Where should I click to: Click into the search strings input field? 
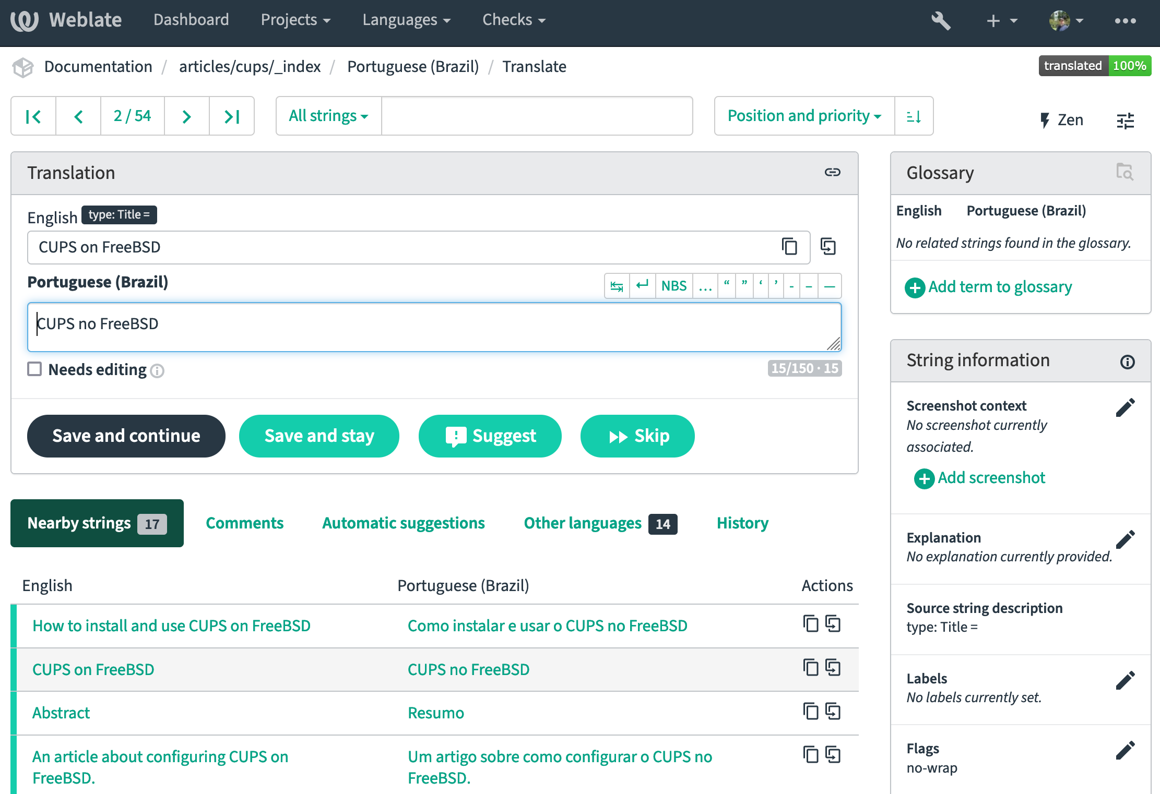537,116
